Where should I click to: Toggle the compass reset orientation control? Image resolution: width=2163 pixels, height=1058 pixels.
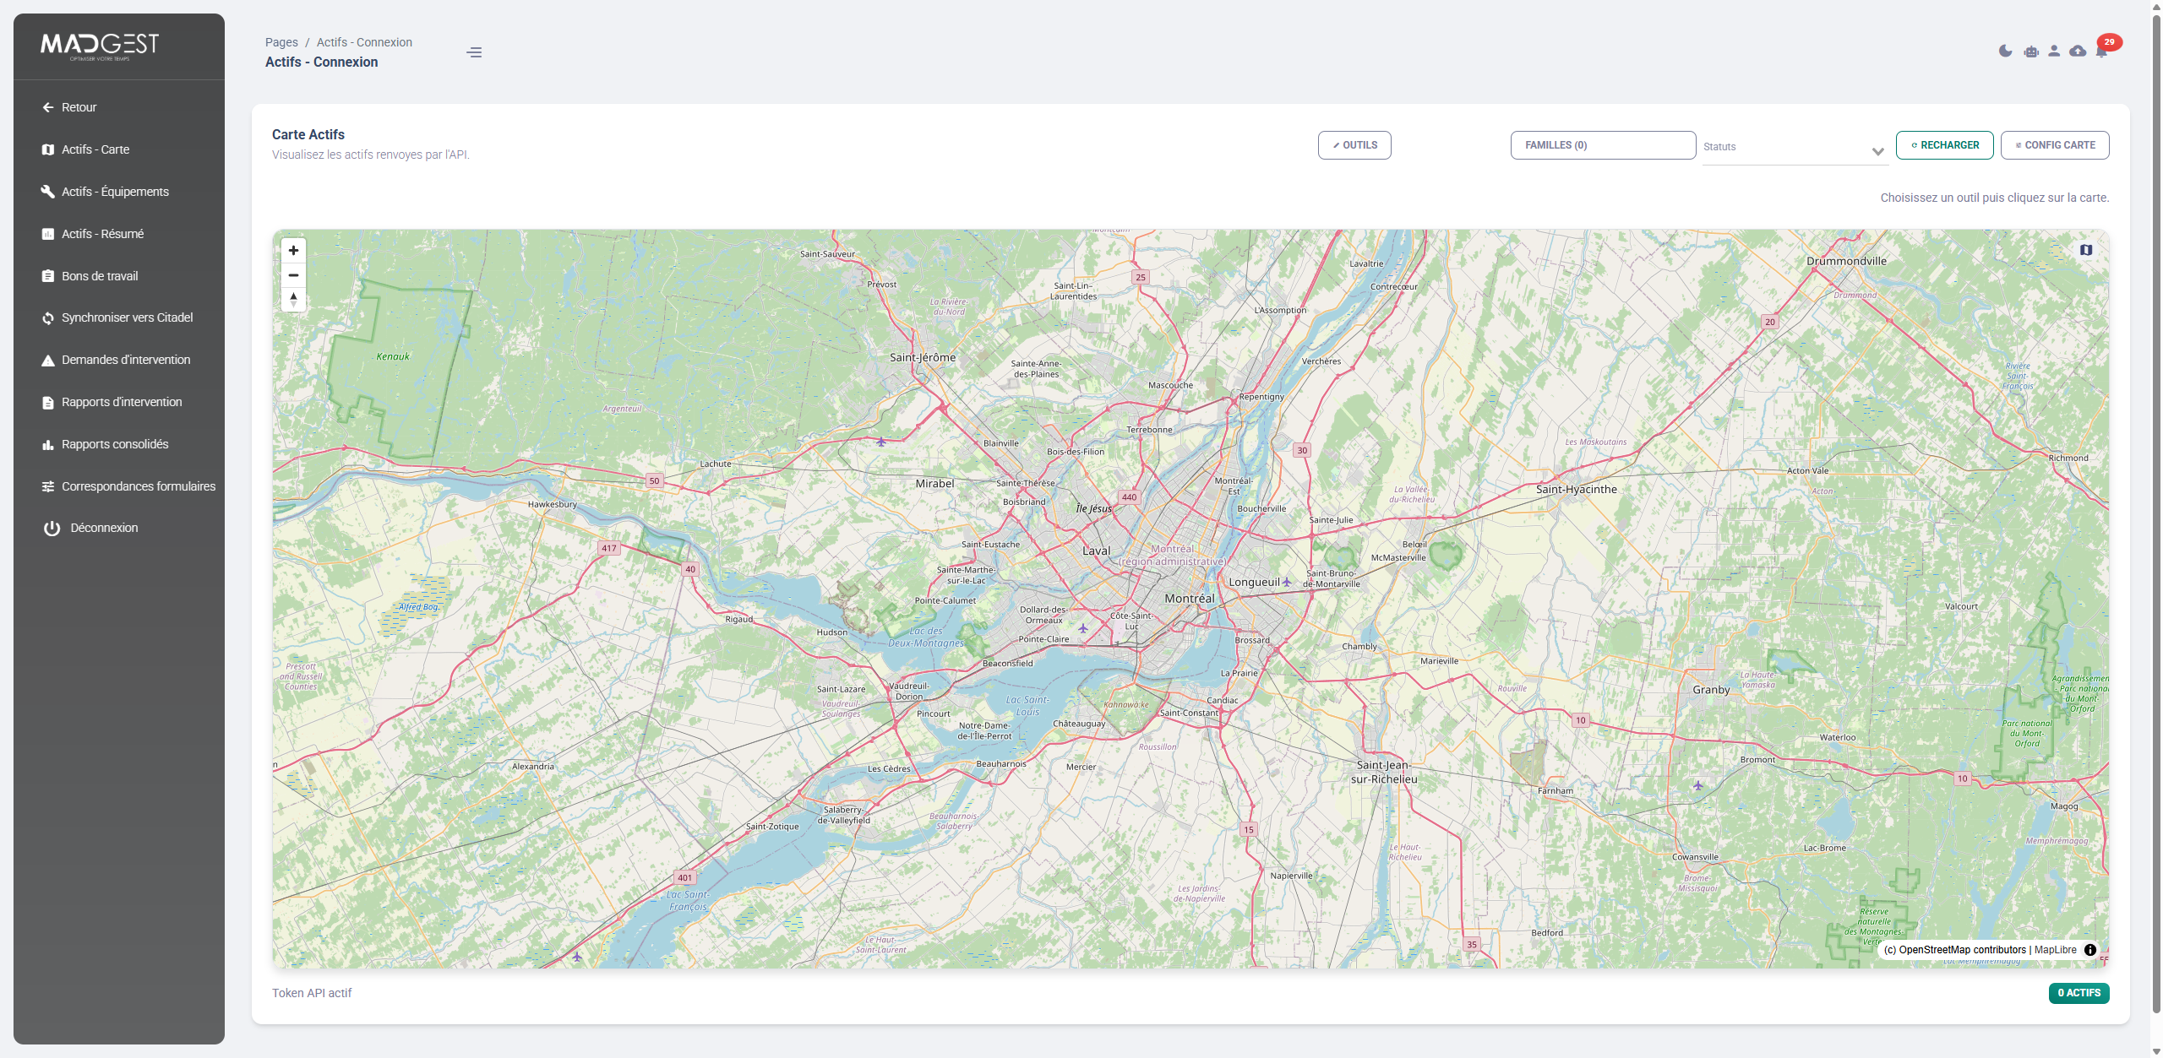[x=293, y=299]
